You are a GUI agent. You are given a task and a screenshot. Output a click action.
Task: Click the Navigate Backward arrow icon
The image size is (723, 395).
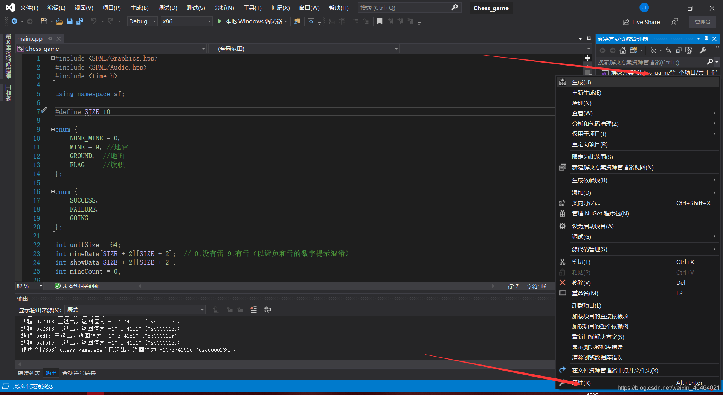click(x=14, y=21)
